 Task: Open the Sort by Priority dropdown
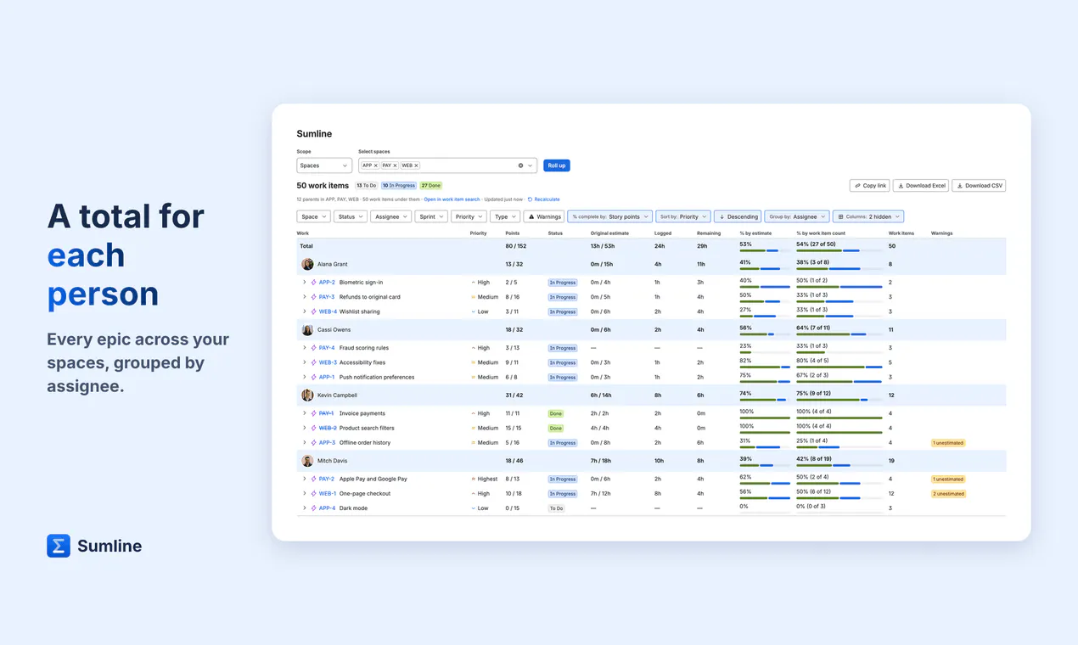click(683, 216)
